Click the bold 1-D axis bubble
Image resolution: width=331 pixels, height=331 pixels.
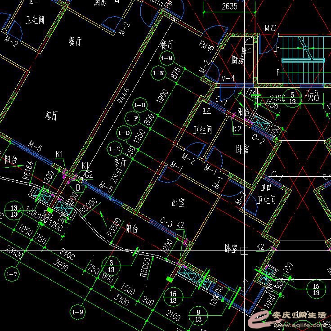(124, 133)
